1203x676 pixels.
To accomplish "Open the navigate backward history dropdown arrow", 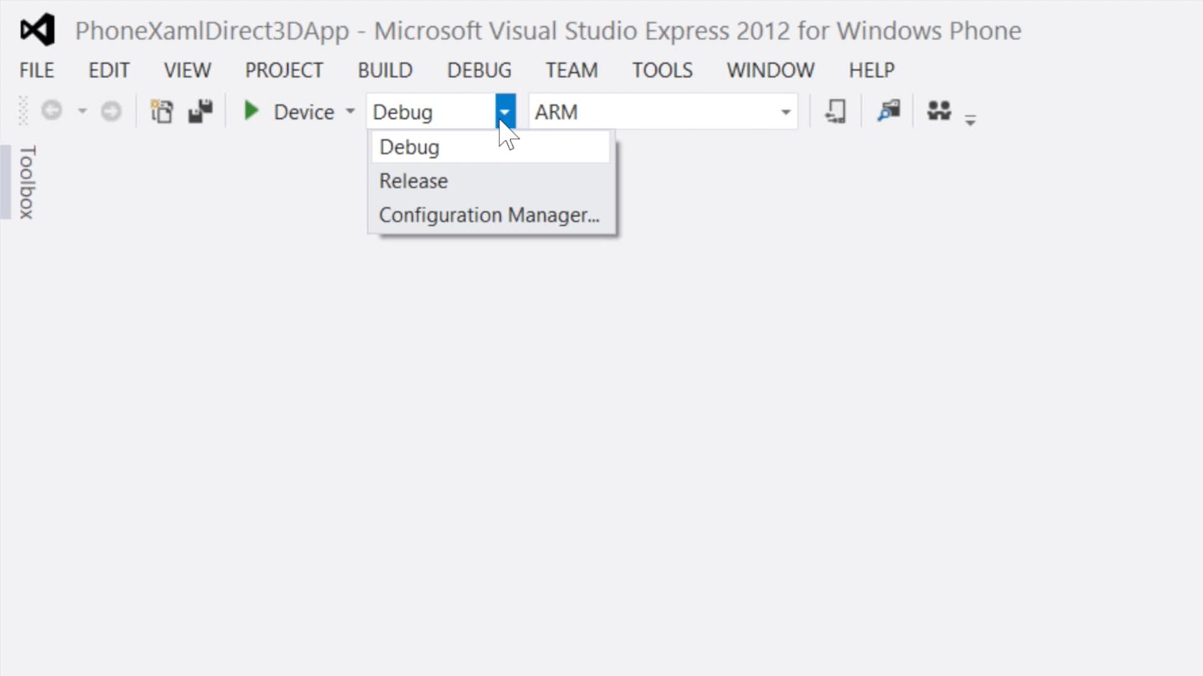I will (82, 111).
